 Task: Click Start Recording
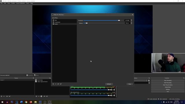click(168, 83)
